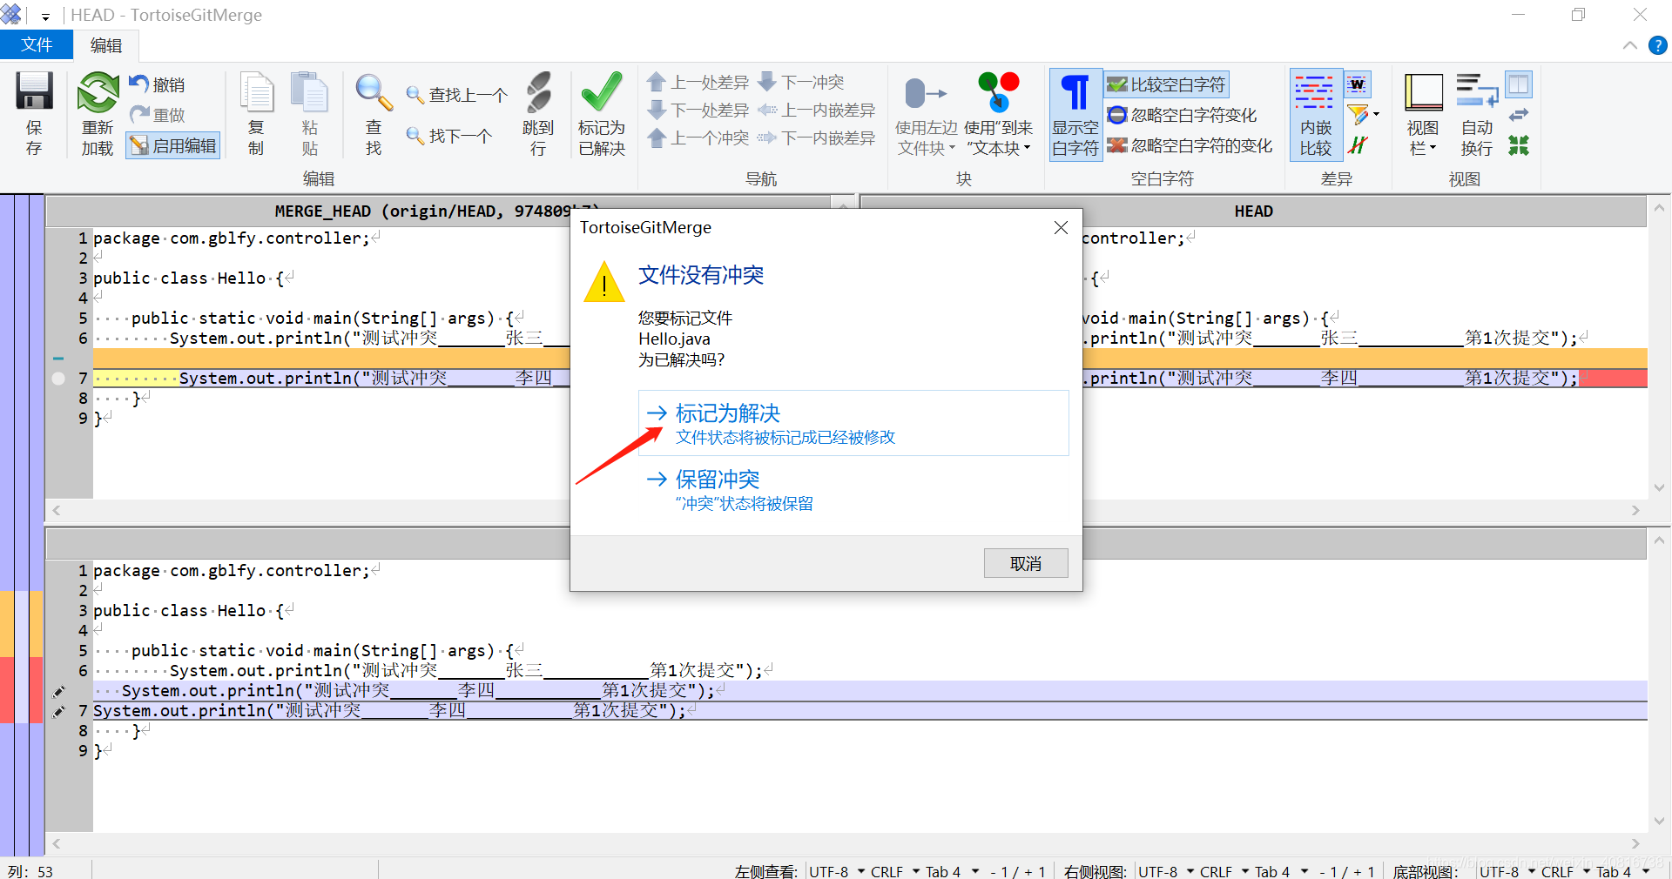Image resolution: width=1672 pixels, height=879 pixels.
Task: Open the Go to line (跳到行) tool
Action: 538,114
